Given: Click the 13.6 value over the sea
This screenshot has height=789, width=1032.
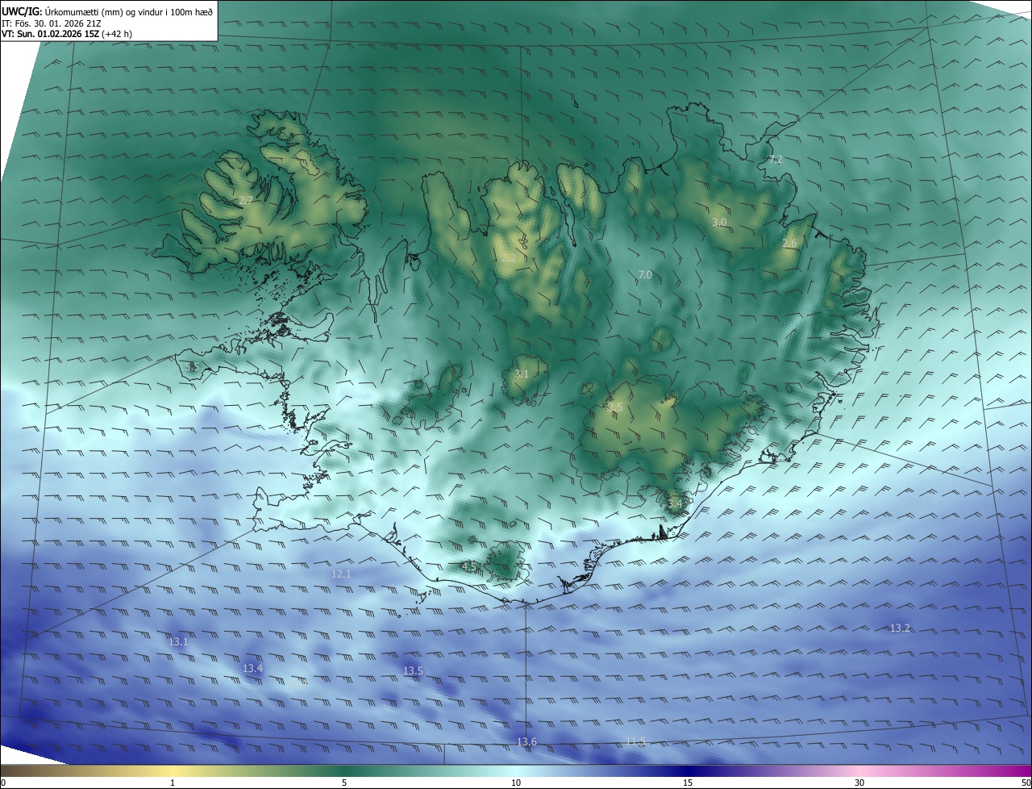Looking at the screenshot, I should 526,741.
